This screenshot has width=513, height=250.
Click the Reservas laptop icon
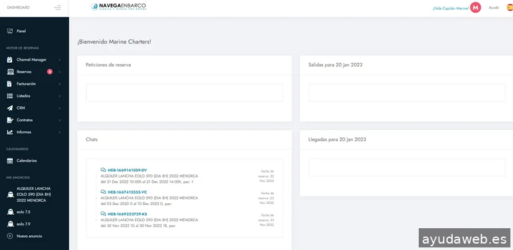[10, 72]
